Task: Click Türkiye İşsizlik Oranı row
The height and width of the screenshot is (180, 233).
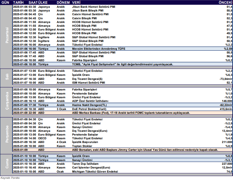Action: [x=123, y=156]
